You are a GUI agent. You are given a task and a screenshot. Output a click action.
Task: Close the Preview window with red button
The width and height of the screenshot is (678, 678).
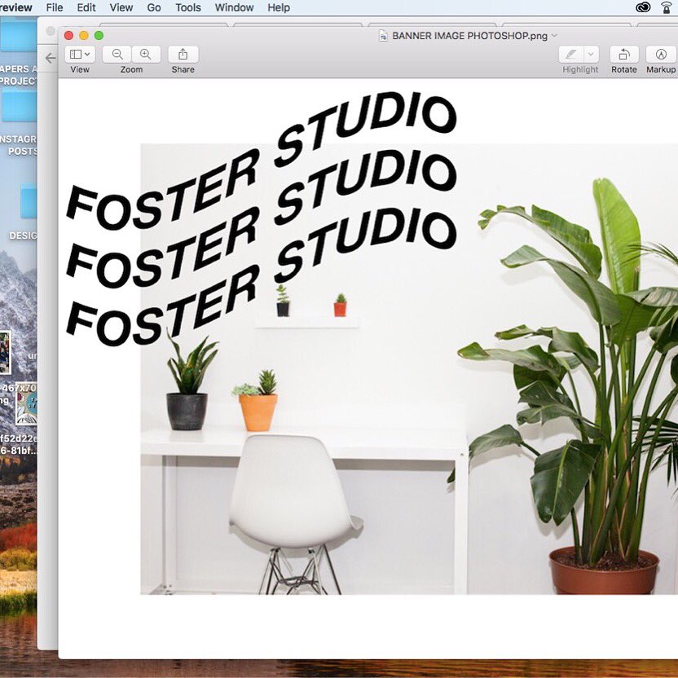click(x=68, y=36)
